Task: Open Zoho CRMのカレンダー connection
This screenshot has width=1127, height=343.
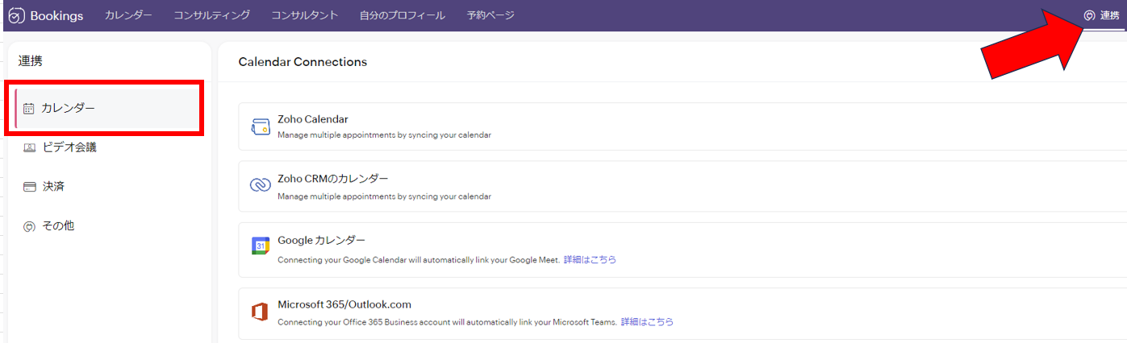Action: [682, 186]
